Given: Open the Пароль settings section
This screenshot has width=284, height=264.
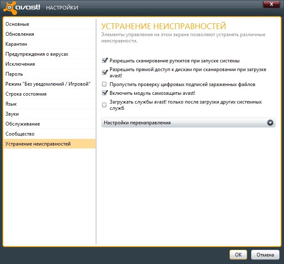Looking at the screenshot, I should 49,74.
